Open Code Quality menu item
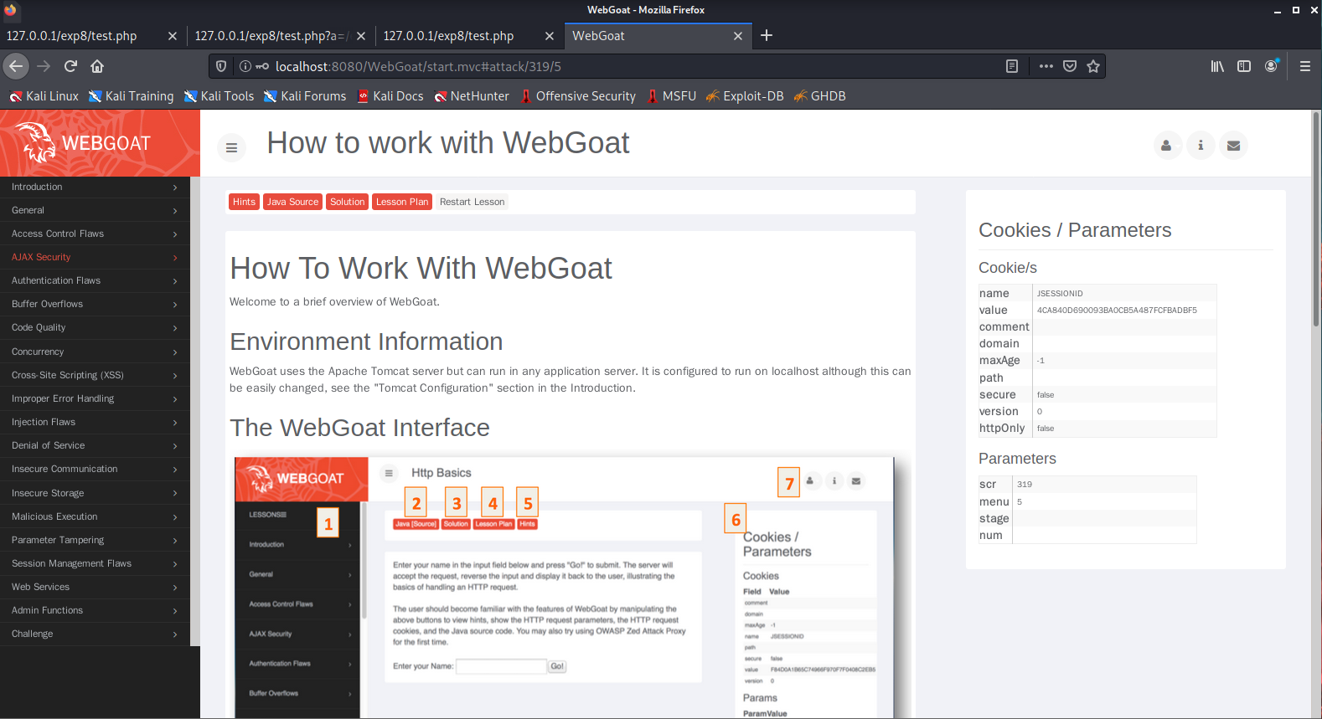1322x719 pixels. click(x=95, y=327)
